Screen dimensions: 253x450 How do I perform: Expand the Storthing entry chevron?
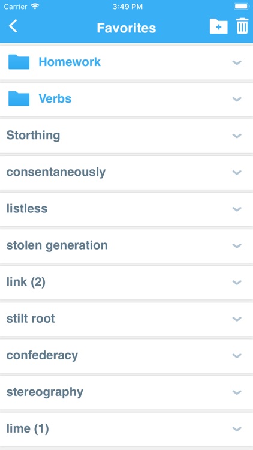click(x=237, y=136)
